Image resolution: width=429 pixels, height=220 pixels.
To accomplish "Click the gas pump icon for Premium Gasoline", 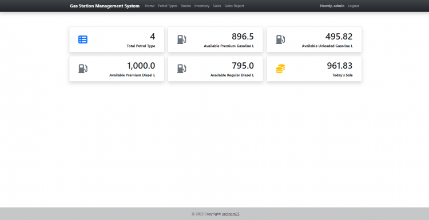I will [x=182, y=39].
